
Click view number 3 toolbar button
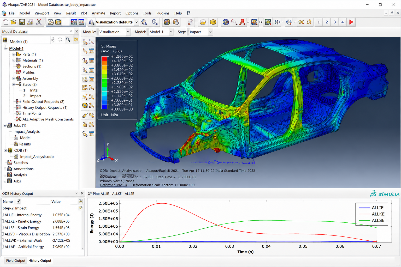coord(335,22)
